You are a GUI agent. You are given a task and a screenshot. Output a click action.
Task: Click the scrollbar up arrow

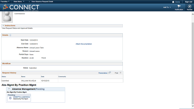193,14
